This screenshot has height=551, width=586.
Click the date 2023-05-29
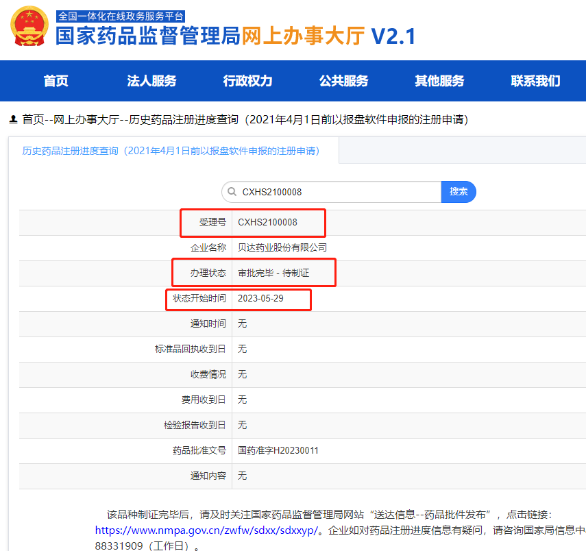point(260,298)
